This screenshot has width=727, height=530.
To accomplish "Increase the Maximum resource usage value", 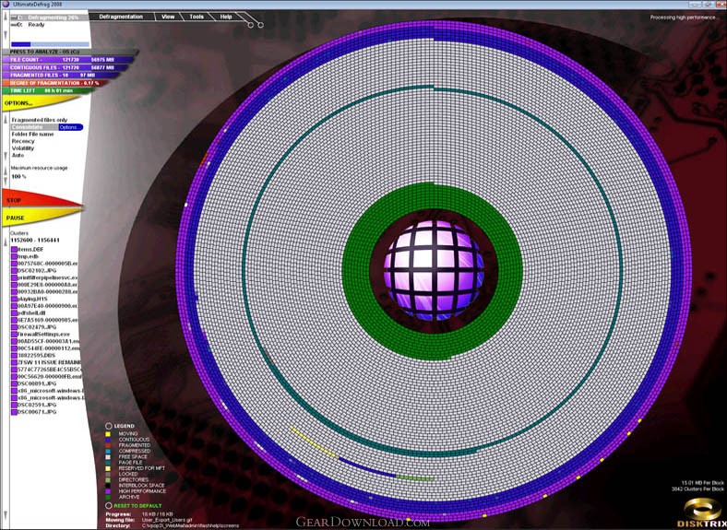I will [6, 171].
